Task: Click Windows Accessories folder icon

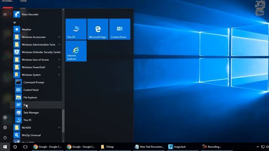Action: tap(17, 37)
